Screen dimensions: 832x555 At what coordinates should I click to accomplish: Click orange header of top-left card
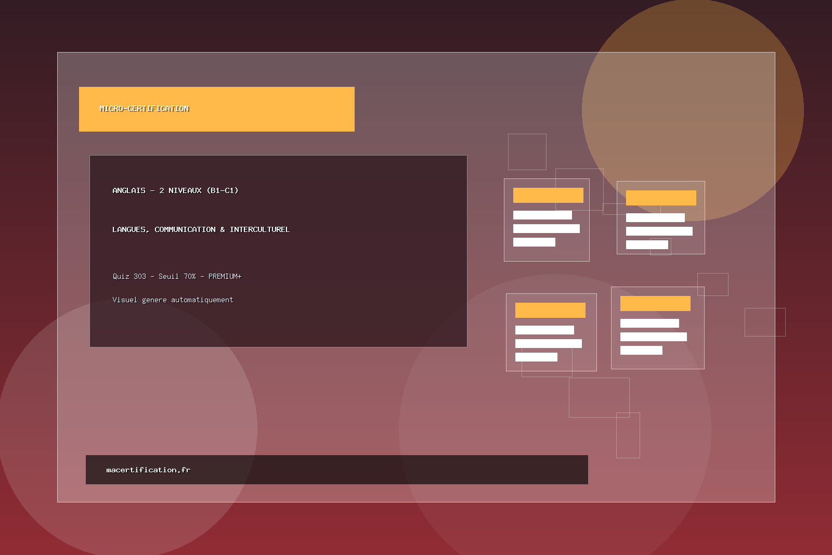tap(548, 195)
